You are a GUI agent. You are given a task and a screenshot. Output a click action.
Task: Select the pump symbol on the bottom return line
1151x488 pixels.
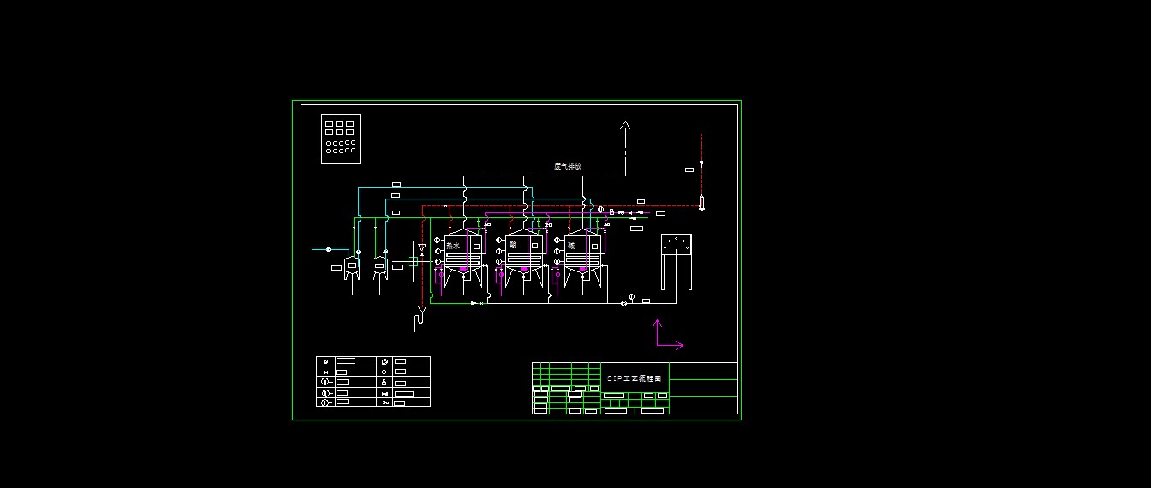[x=623, y=302]
